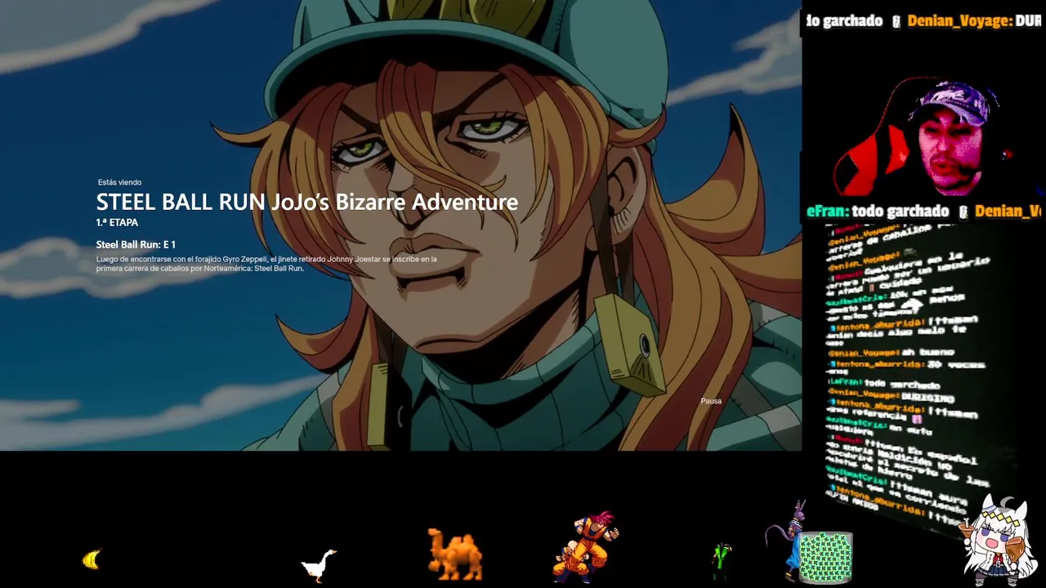Screen dimensions: 1046x588
Task: Click the small green stick figure sprite
Action: (721, 562)
